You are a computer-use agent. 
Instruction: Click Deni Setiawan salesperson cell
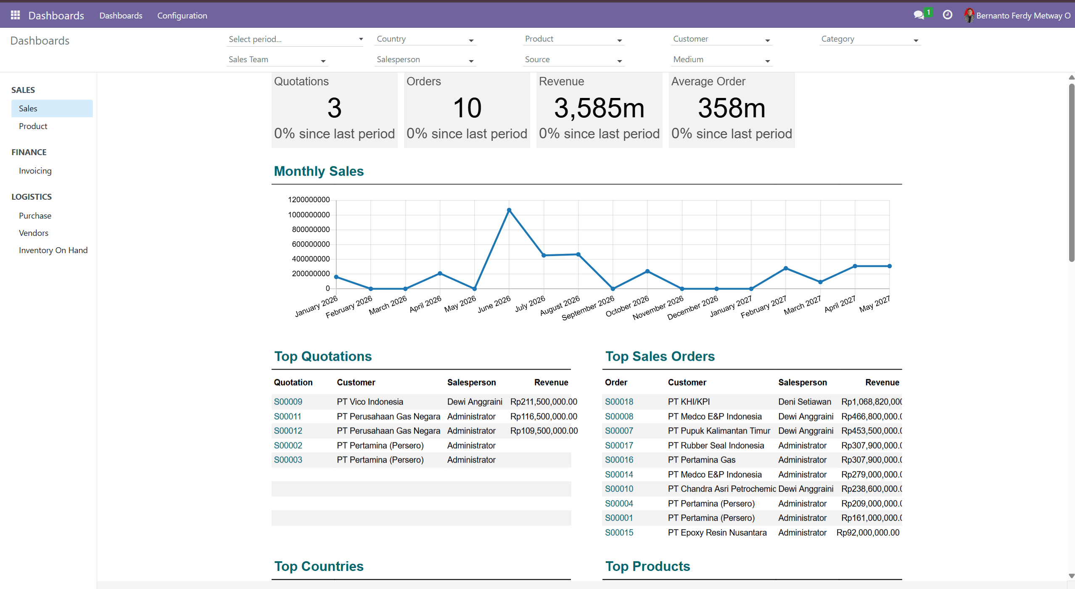pyautogui.click(x=804, y=402)
